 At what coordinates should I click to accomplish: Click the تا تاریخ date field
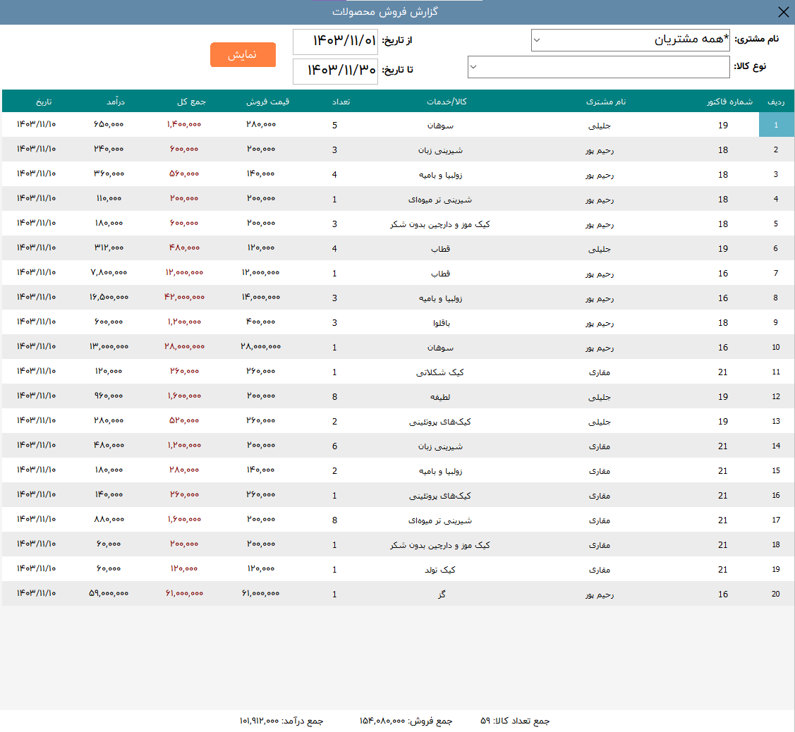[x=335, y=71]
